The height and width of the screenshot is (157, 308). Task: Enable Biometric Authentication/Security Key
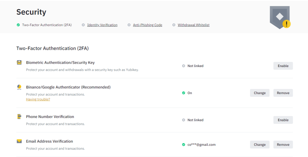tap(283, 66)
